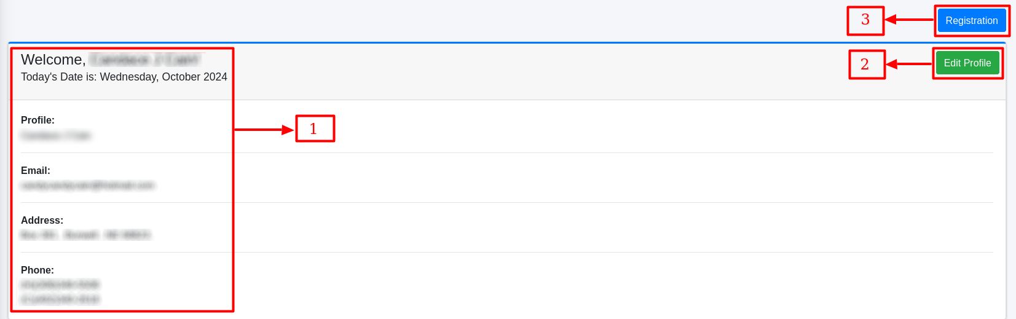Click the red annotation box numbered 3
This screenshot has width=1016, height=319.
click(865, 20)
